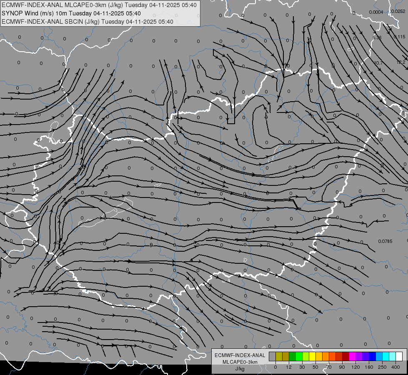The width and height of the screenshot is (408, 375).
Task: Select the indigo legend swatch
Action: coord(366,356)
